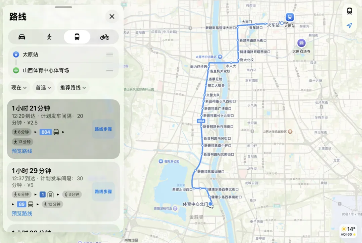362x243 pixels.
Task: Edit the 山西体育中心体育场 destination field
Action: (63, 70)
